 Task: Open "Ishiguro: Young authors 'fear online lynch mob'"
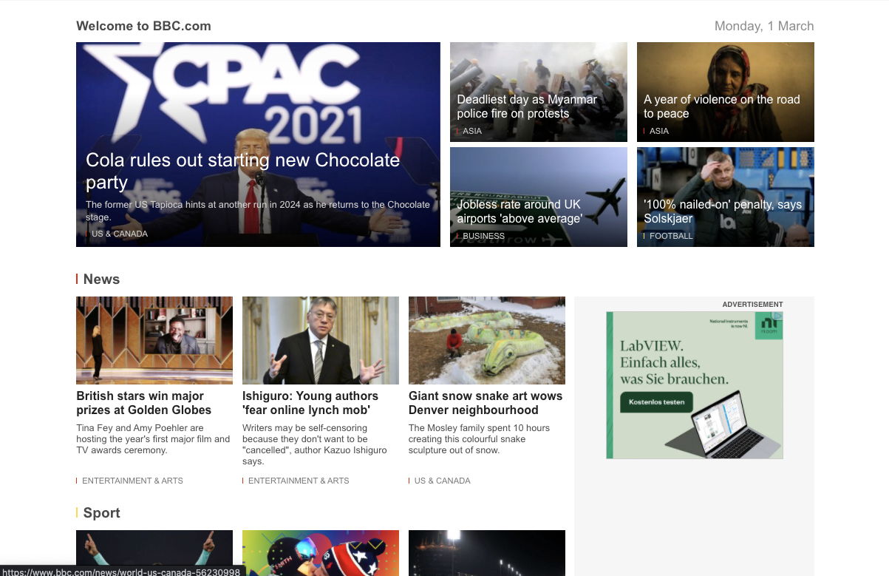pos(310,403)
